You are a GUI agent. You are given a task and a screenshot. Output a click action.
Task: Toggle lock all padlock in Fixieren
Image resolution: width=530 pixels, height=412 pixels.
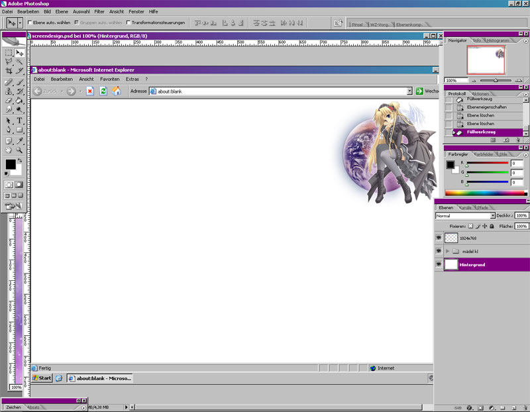(492, 226)
